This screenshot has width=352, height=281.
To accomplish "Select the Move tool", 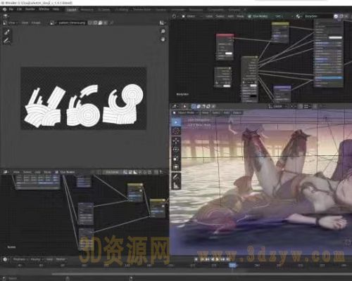I will (176, 140).
